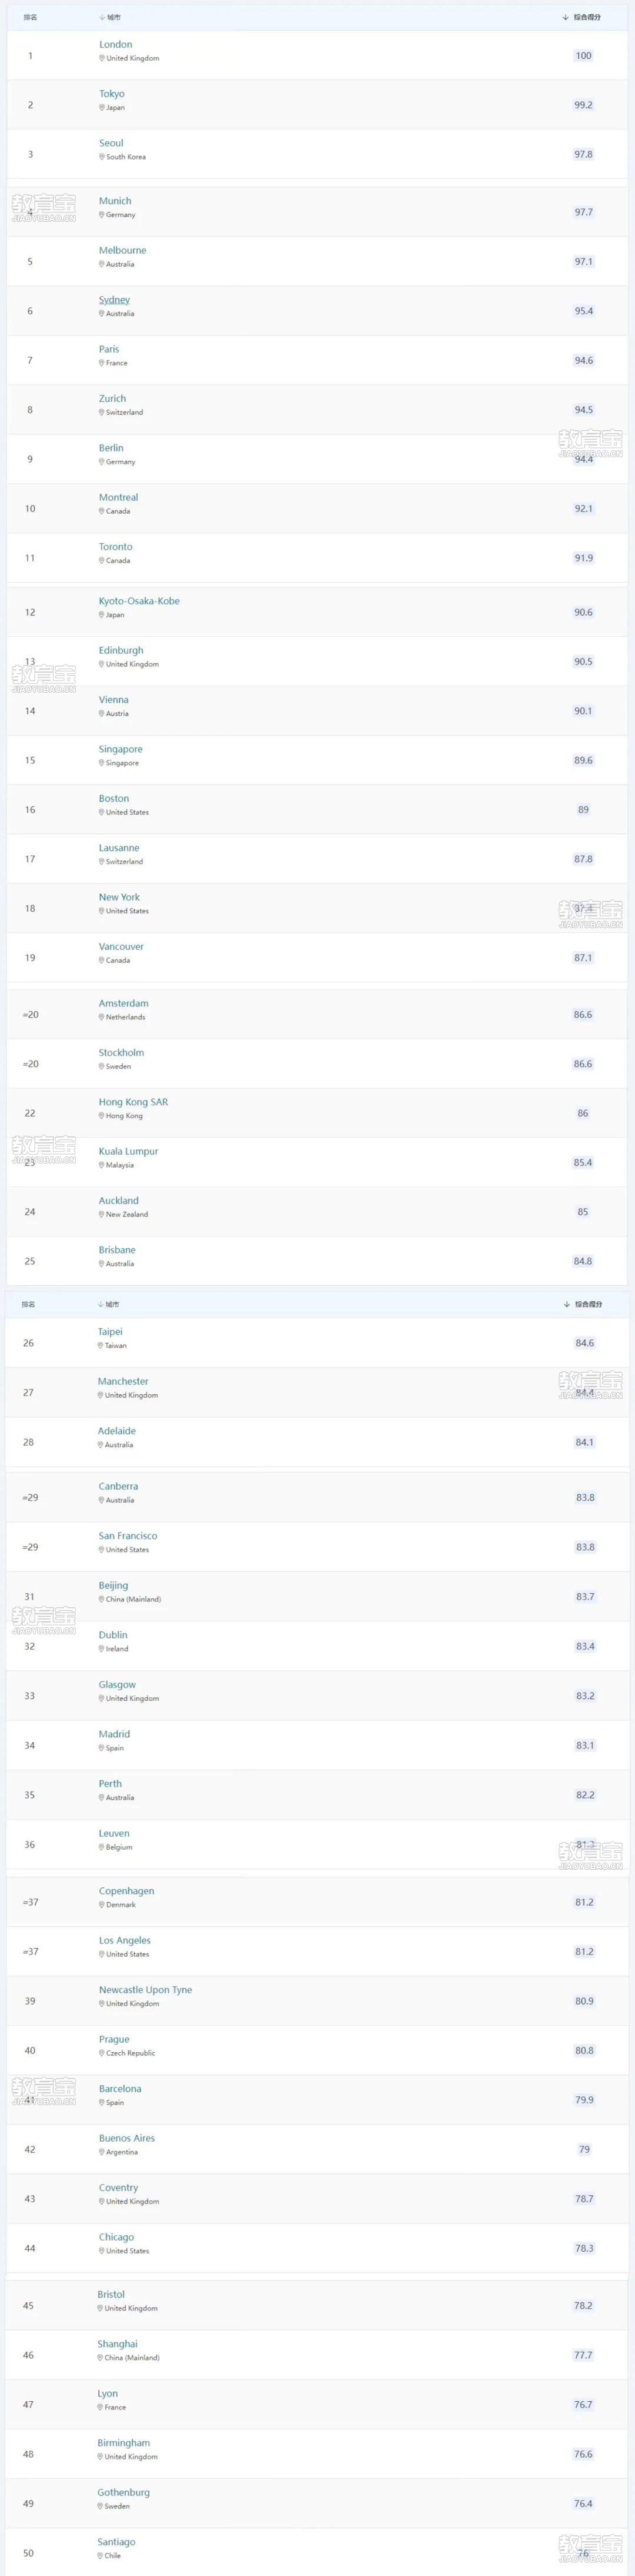Sort by city using first table's header arrow
The height and width of the screenshot is (2576, 635).
(102, 17)
